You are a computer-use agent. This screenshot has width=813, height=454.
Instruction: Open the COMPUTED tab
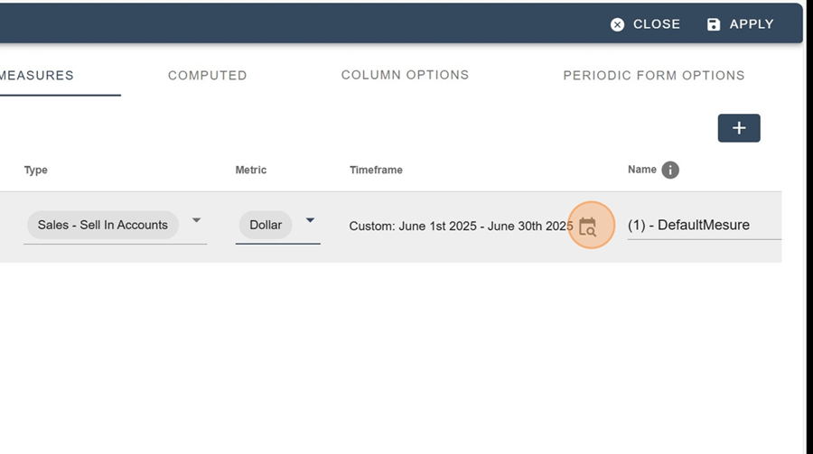(x=208, y=75)
